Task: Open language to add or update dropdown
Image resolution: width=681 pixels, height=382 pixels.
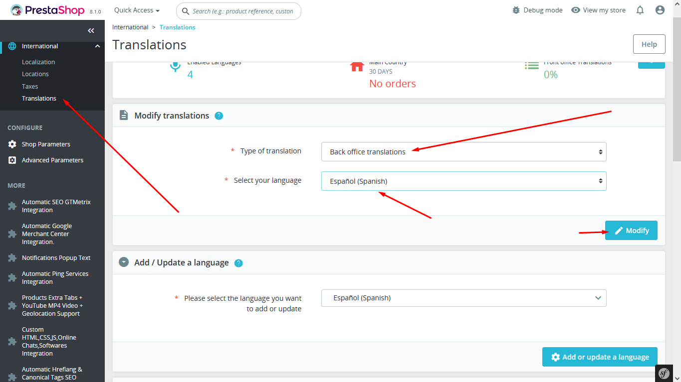Action: coord(464,298)
